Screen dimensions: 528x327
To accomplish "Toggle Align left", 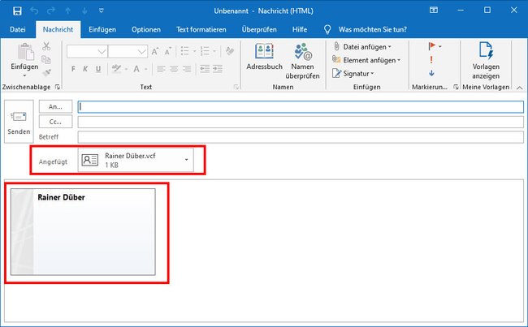I will (x=161, y=69).
